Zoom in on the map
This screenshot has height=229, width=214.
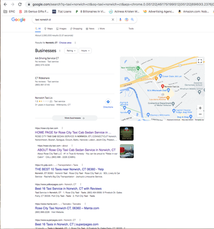[200, 108]
